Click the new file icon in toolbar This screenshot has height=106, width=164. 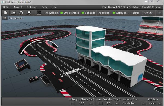point(5,13)
